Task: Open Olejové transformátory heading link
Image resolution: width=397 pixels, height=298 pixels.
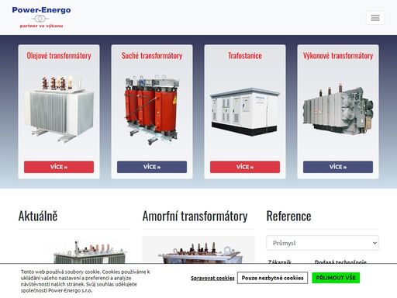Action: pyautogui.click(x=59, y=56)
